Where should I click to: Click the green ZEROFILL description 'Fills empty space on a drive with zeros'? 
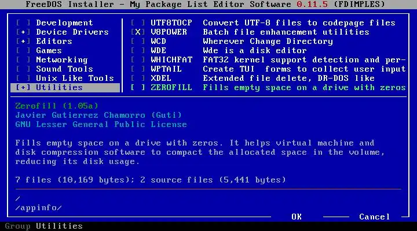pyautogui.click(x=304, y=88)
